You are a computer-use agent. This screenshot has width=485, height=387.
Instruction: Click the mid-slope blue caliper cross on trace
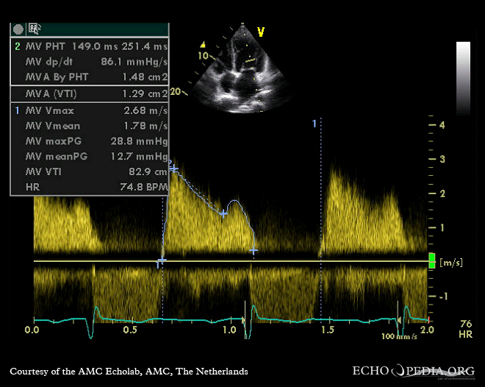tap(223, 213)
